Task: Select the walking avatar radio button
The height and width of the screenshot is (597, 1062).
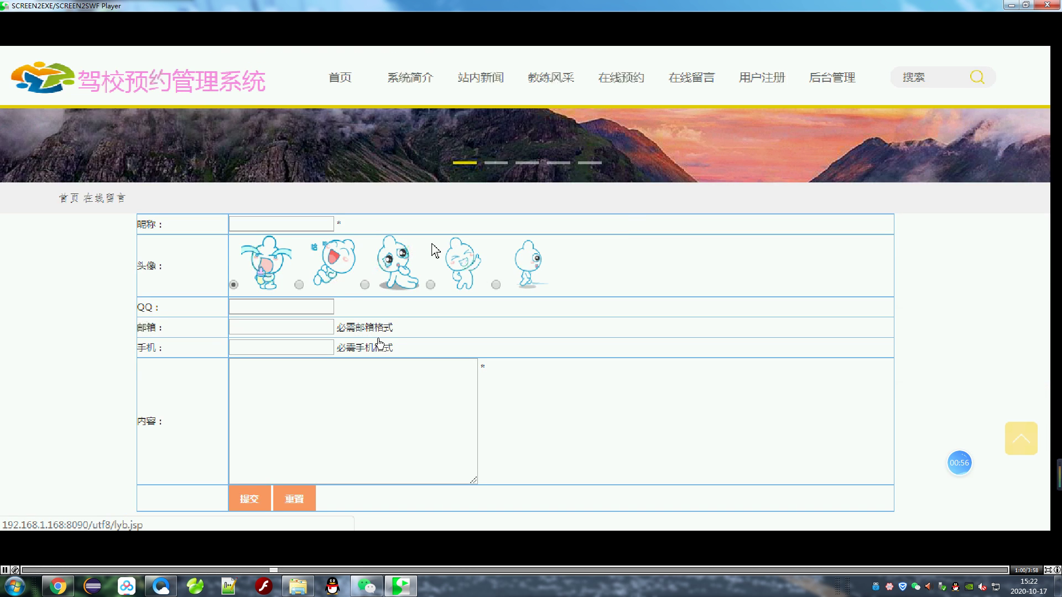Action: (x=496, y=285)
